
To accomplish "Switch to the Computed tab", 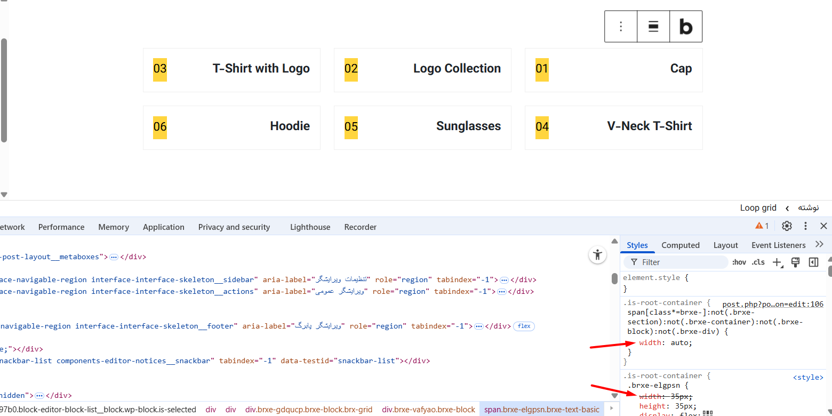I will 680,245.
